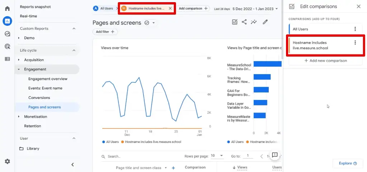Screen dimensions: 367x172
Task: Click the Edit comparisons chart icon in toolbar
Action: (234, 22)
